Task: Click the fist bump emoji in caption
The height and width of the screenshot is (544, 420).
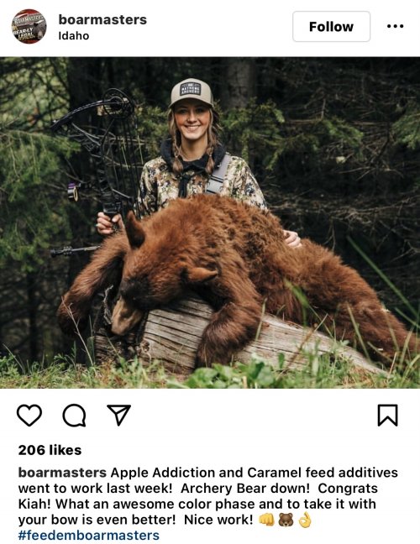Action: click(266, 520)
